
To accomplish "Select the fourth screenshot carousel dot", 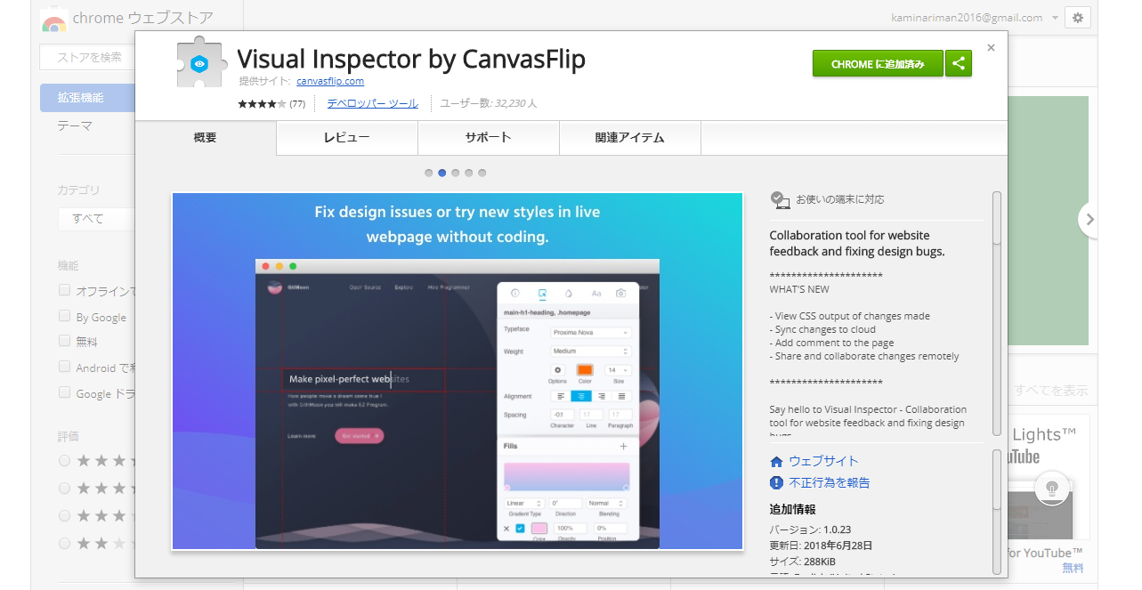I will tap(469, 173).
